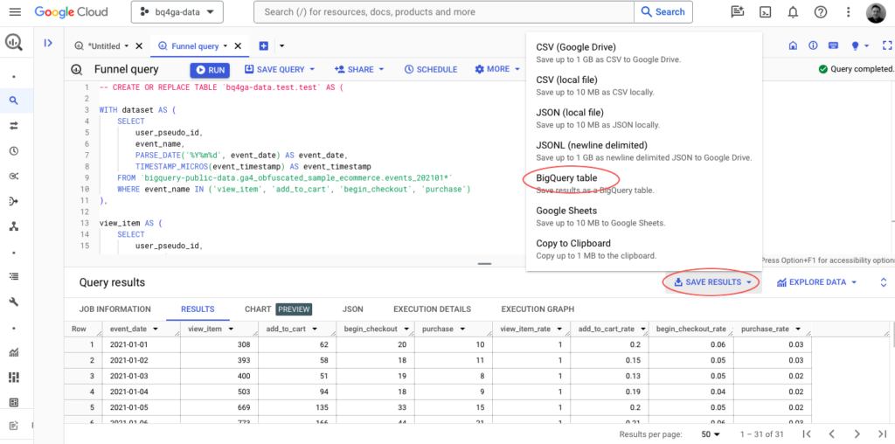Screen dimensions: 895x444
Task: Open the Funnel query tab options arrow
Action: 225,46
